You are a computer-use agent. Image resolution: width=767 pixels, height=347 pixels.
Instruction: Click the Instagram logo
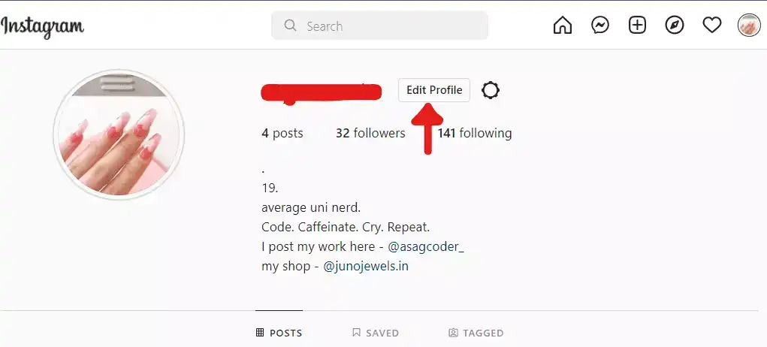click(x=42, y=27)
